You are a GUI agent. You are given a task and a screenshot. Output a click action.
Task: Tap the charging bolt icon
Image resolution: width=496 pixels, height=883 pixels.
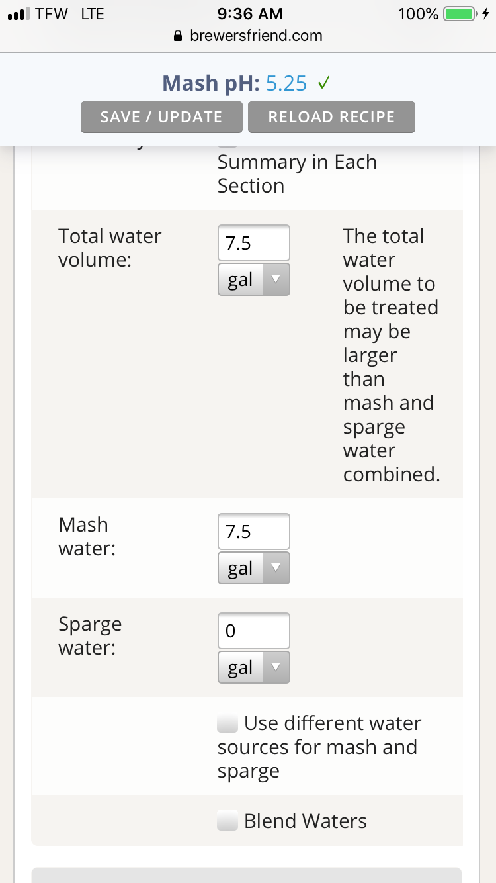pos(485,14)
